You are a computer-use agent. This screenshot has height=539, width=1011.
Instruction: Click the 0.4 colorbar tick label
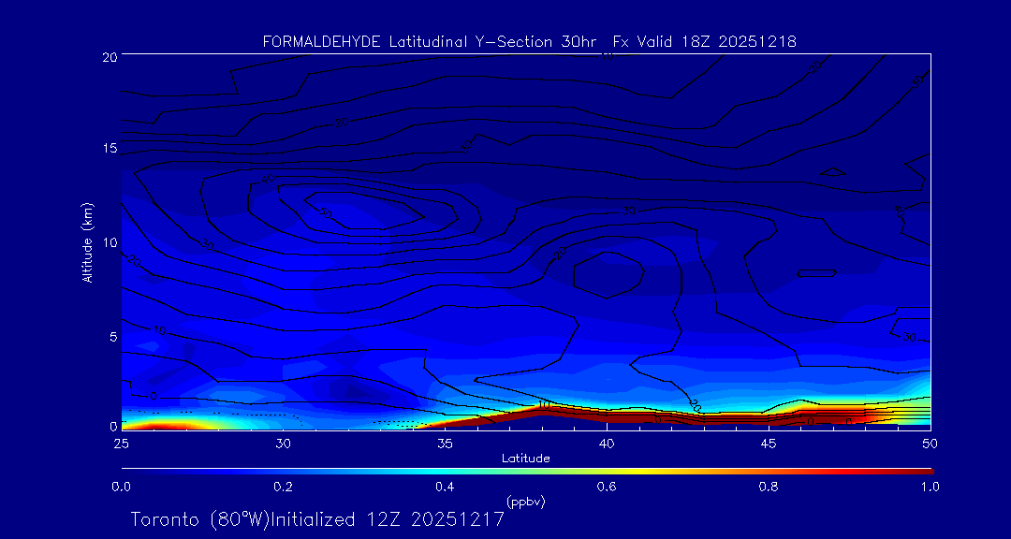(445, 487)
